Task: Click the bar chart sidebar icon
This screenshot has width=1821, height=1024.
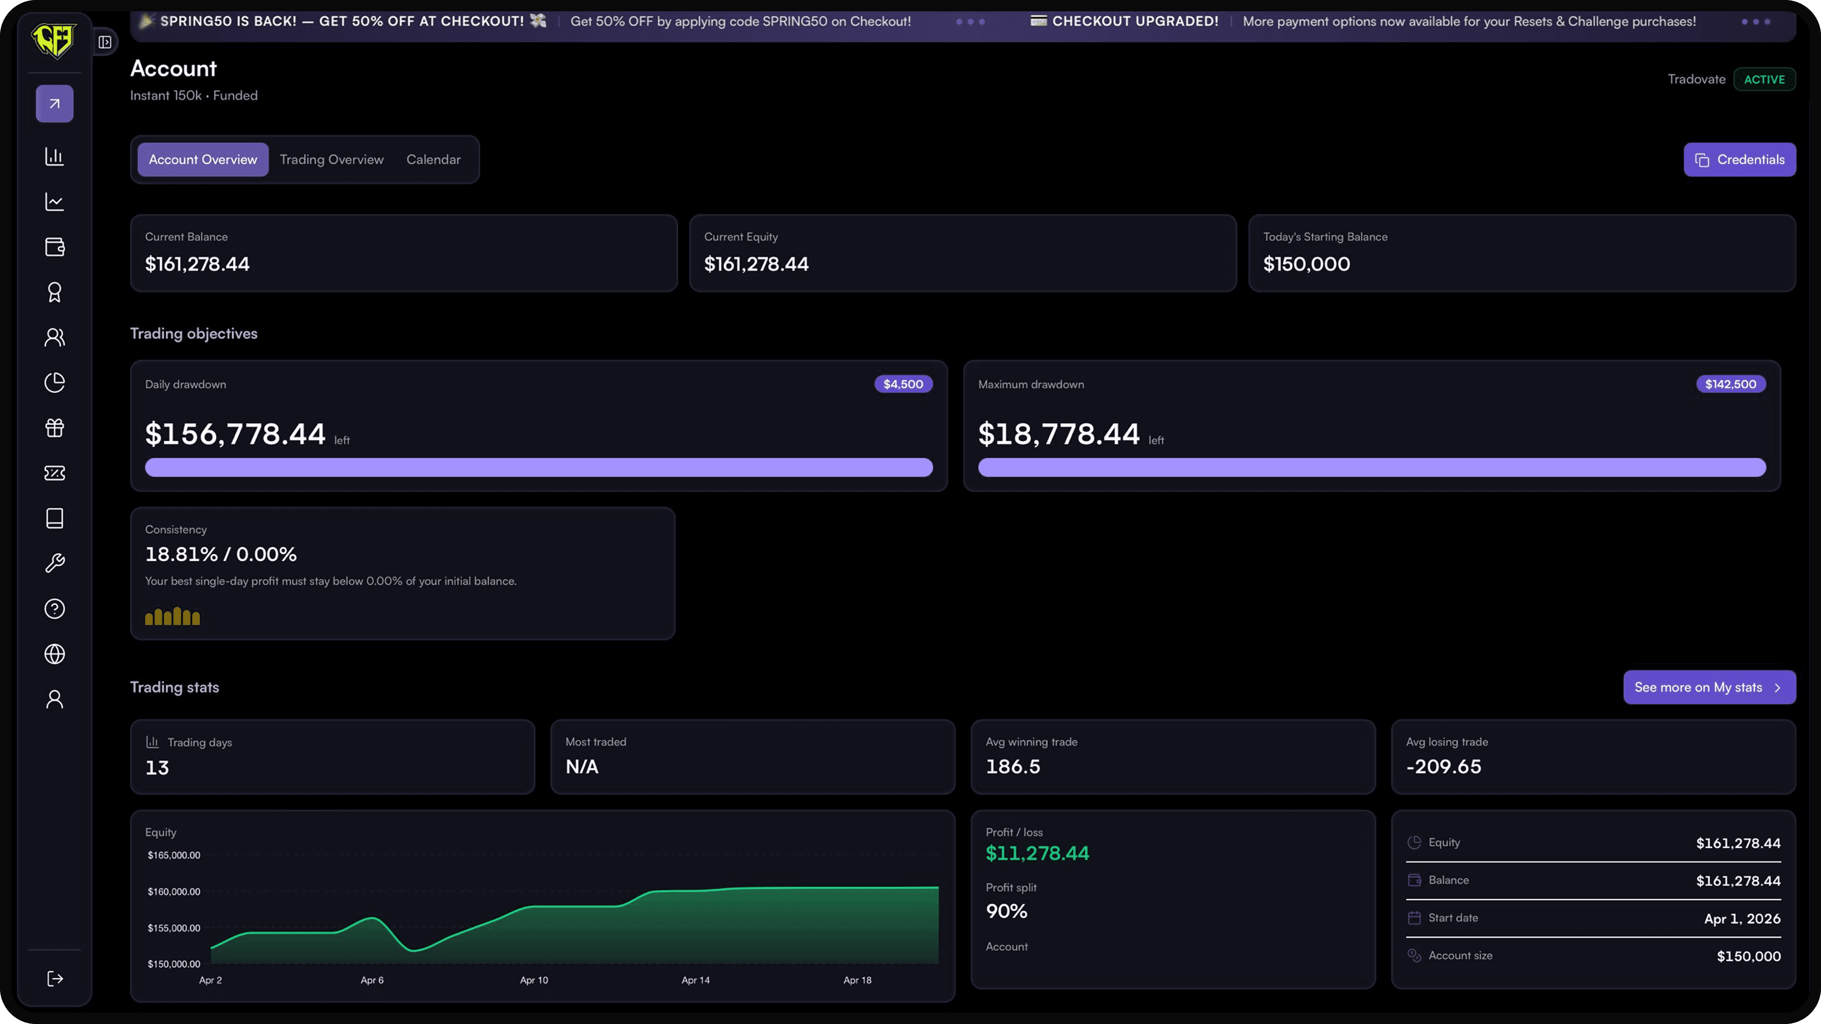Action: (54, 156)
